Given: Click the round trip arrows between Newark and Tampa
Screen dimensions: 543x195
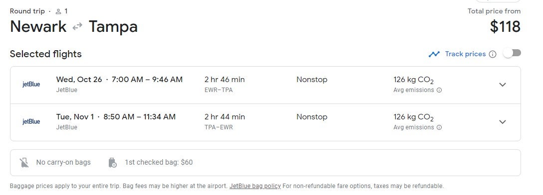Looking at the screenshot, I should (77, 26).
